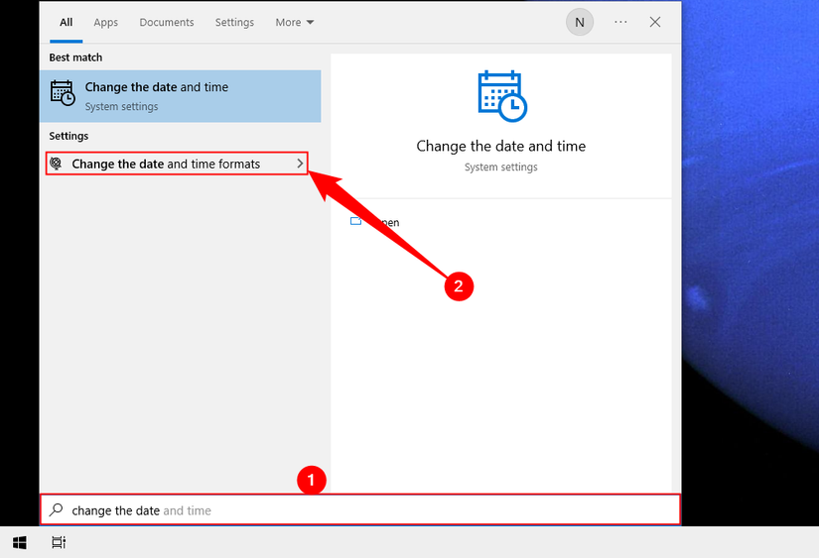The image size is (819, 558).
Task: Click the calendar clock icon in Best match
Action: coord(63,93)
